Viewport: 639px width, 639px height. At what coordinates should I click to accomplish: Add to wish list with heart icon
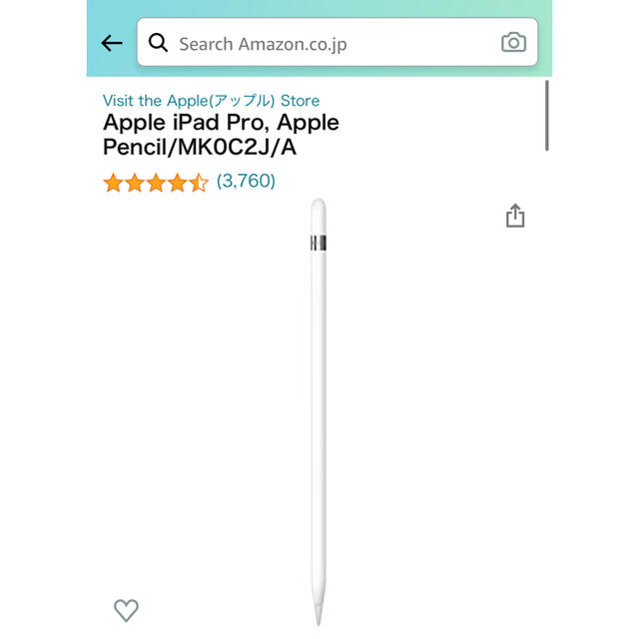pos(126,610)
